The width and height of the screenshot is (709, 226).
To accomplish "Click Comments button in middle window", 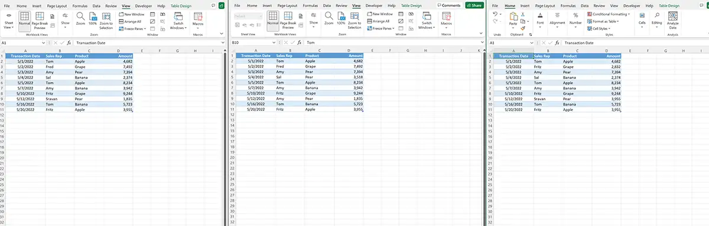I will point(449,5).
